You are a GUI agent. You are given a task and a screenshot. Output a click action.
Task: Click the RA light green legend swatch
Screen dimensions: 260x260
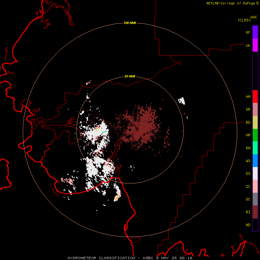(255, 148)
